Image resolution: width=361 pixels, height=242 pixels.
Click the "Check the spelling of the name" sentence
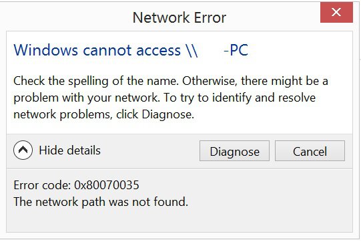coord(96,81)
